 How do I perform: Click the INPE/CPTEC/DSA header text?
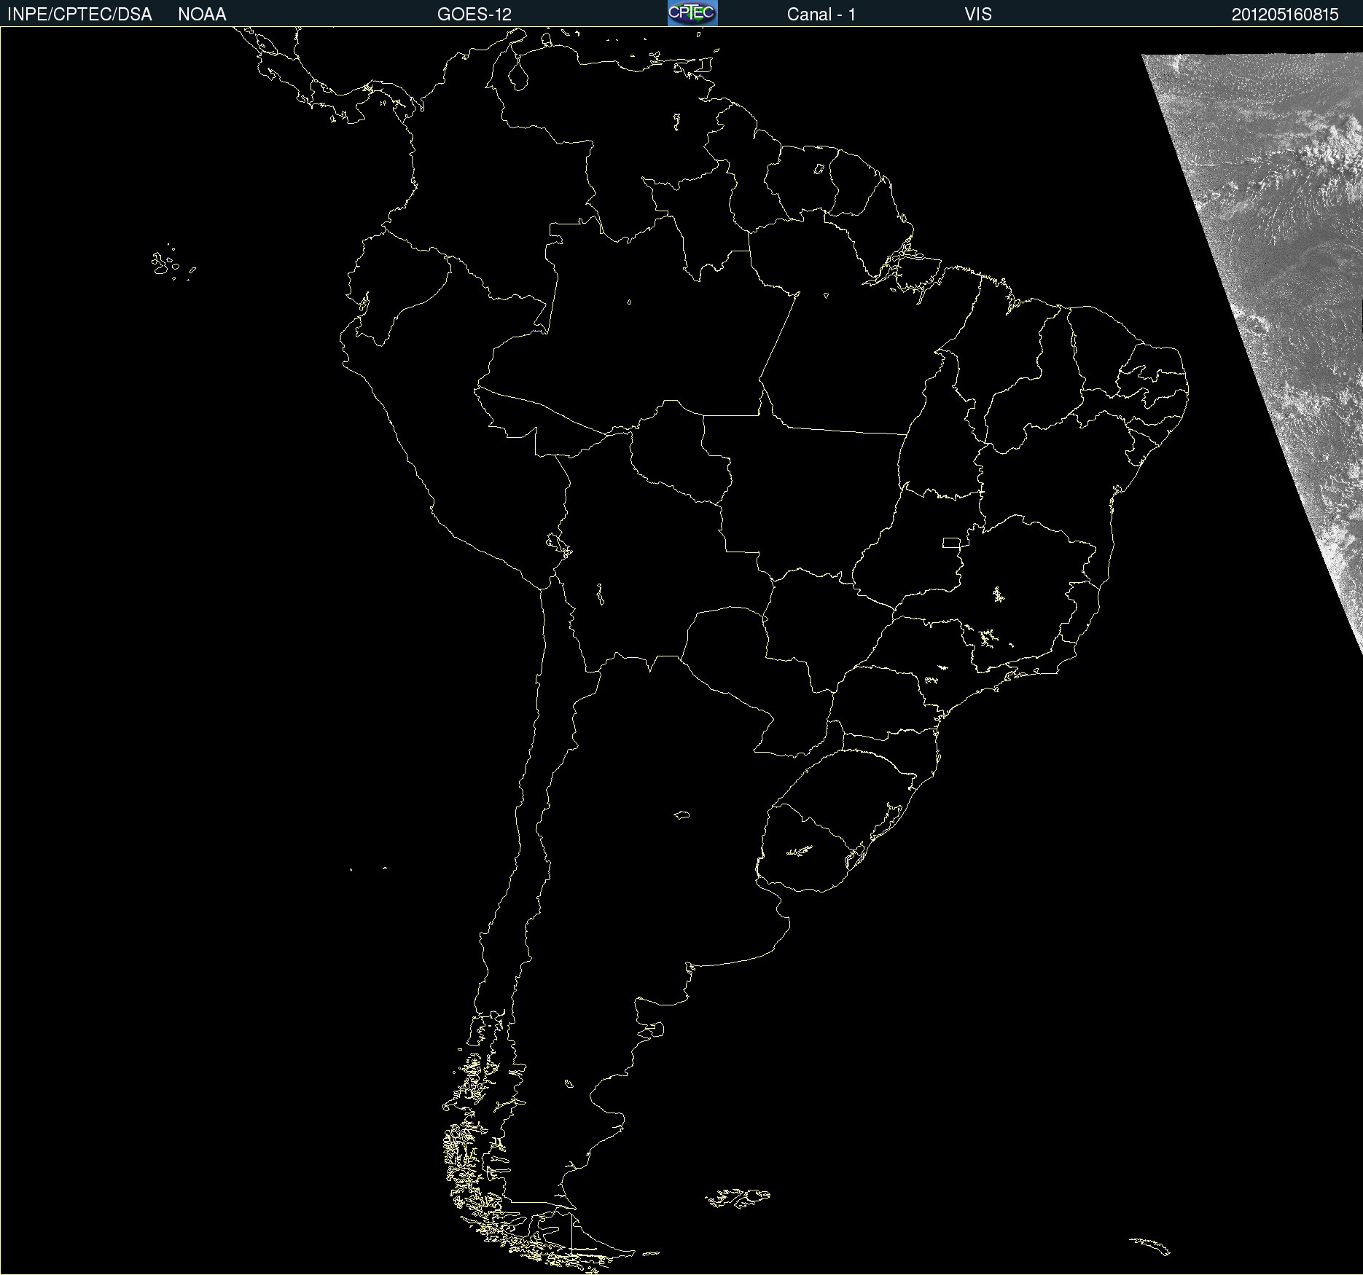point(79,15)
